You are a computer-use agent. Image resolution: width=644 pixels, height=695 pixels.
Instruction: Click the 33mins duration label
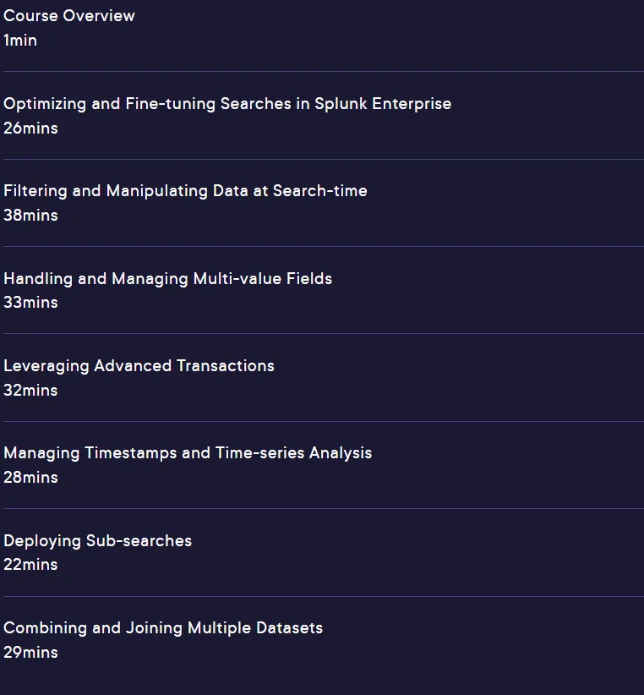click(30, 303)
